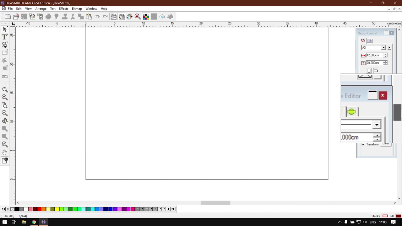The image size is (402, 226).
Task: Pick the no-fill crossed swatch
Action: tap(13, 209)
